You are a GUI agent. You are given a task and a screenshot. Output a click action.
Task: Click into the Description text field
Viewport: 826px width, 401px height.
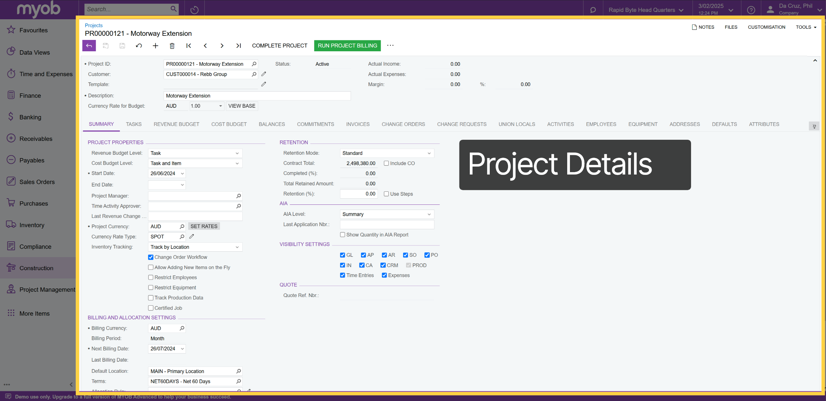tap(257, 96)
